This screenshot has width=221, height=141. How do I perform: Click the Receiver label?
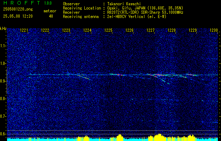pos(71,12)
